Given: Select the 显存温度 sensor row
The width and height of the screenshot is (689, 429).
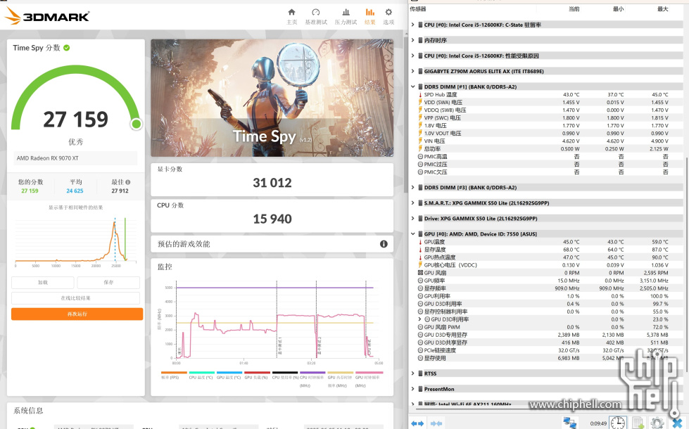Looking at the screenshot, I should coord(545,250).
